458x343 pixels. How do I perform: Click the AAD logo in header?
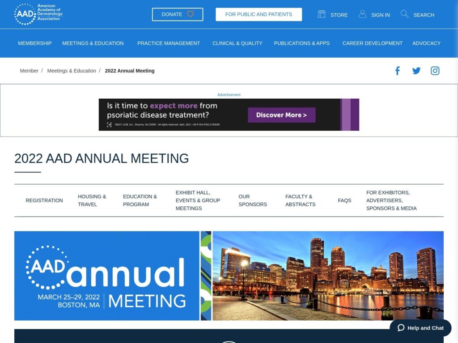tap(38, 14)
